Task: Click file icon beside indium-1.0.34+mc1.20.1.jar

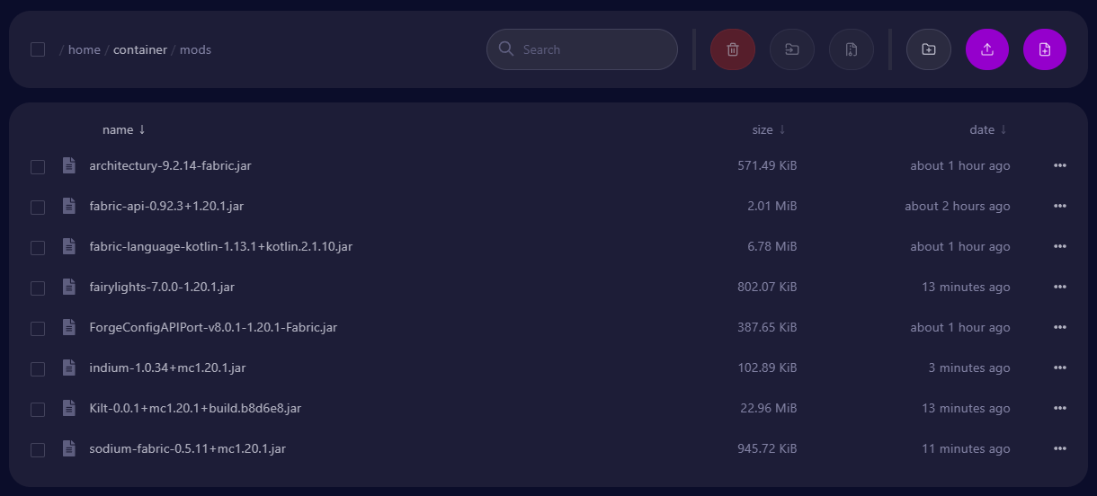Action: pos(68,368)
